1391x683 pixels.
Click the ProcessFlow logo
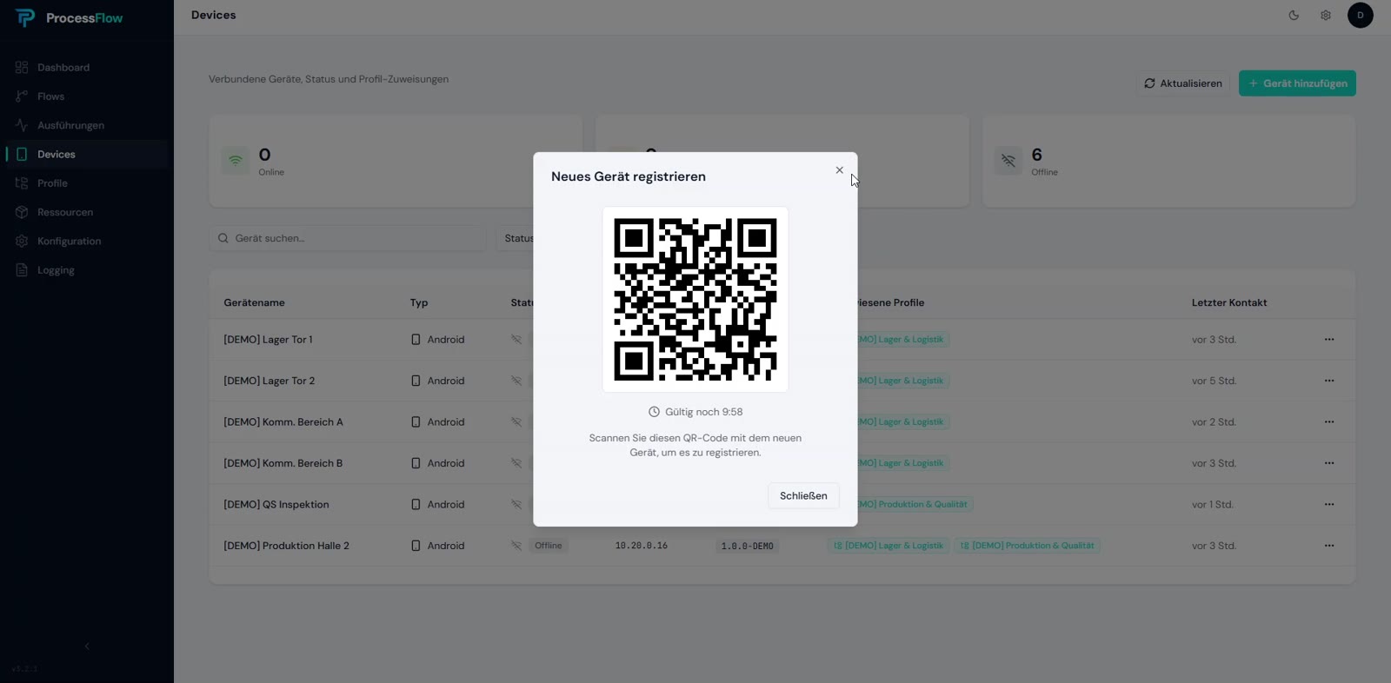pos(70,18)
